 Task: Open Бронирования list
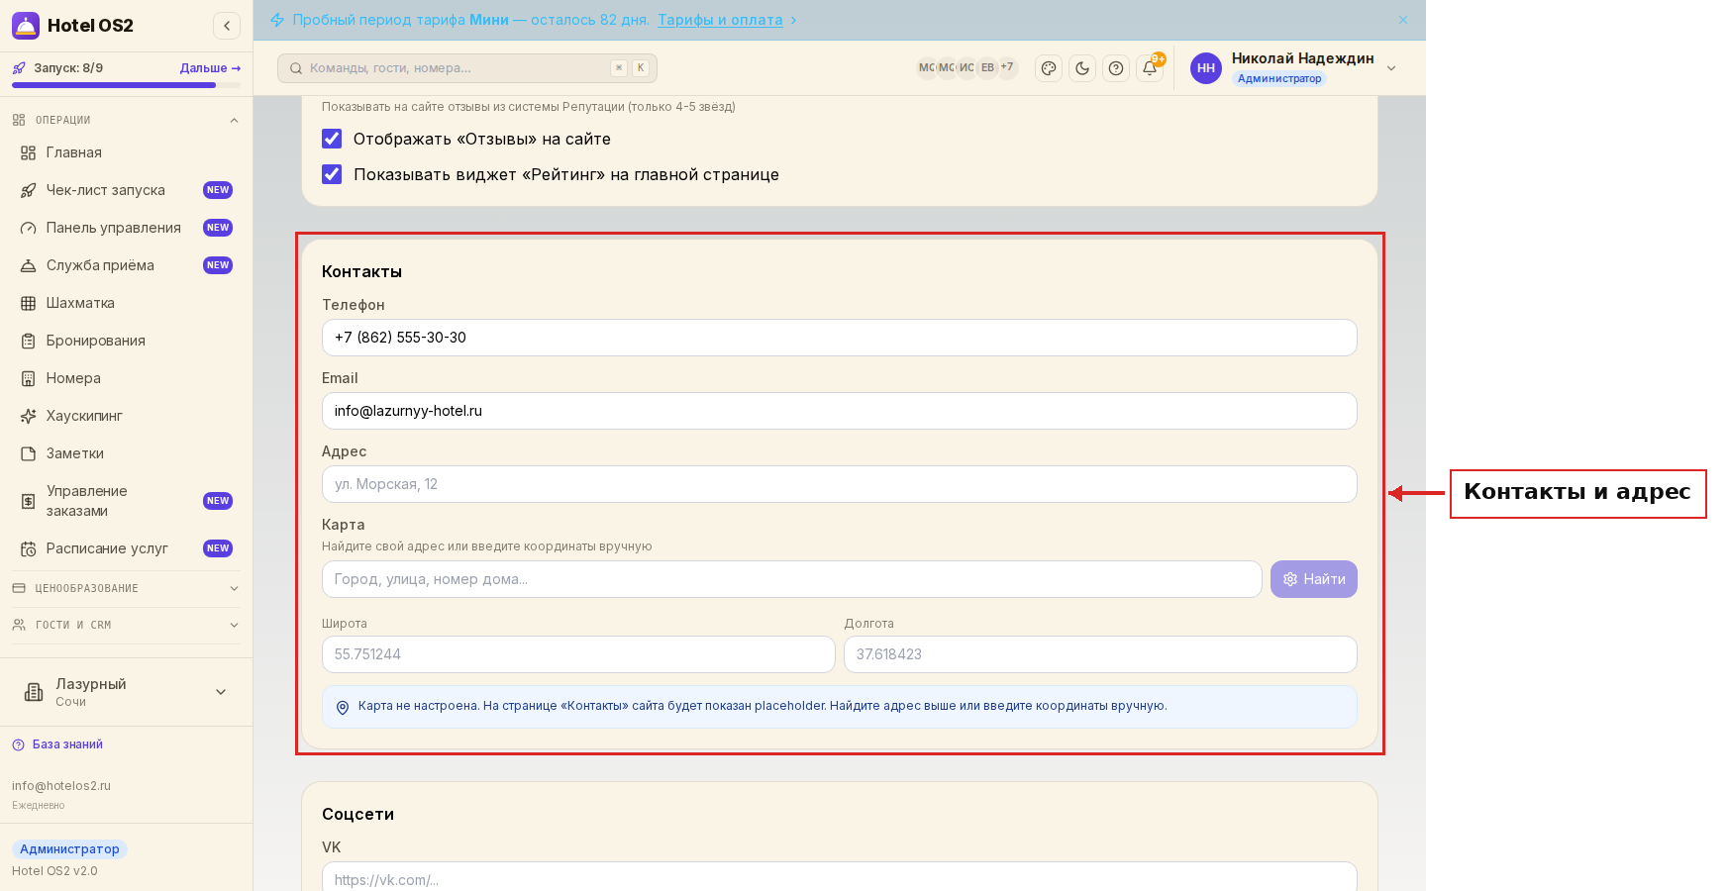[x=127, y=341]
